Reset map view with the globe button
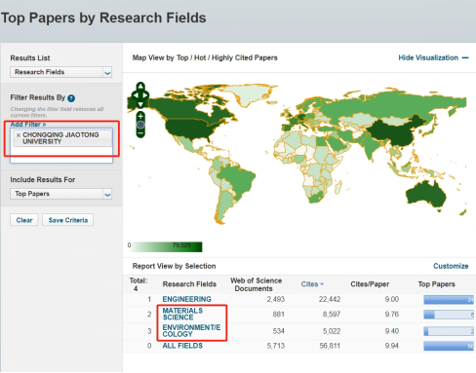This screenshot has height=373, width=476. coord(140,125)
